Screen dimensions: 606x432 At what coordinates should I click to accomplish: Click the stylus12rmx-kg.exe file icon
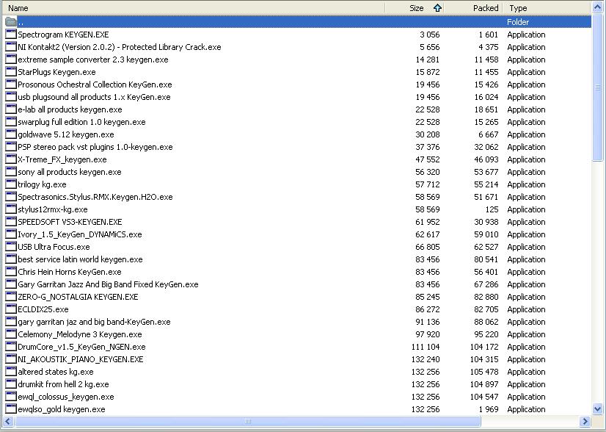(11, 209)
